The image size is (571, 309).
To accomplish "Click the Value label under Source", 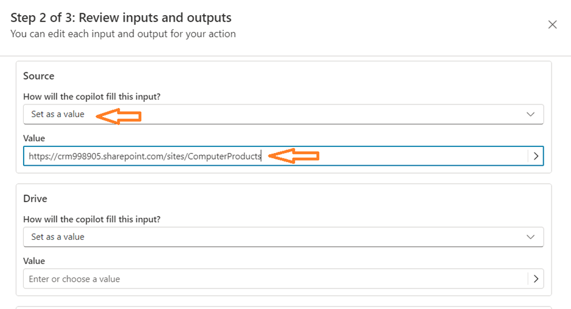I will (x=34, y=138).
